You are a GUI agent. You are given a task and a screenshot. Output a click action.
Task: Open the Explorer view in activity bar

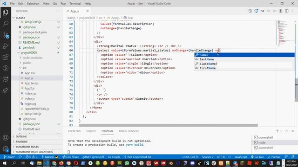coord(6,13)
